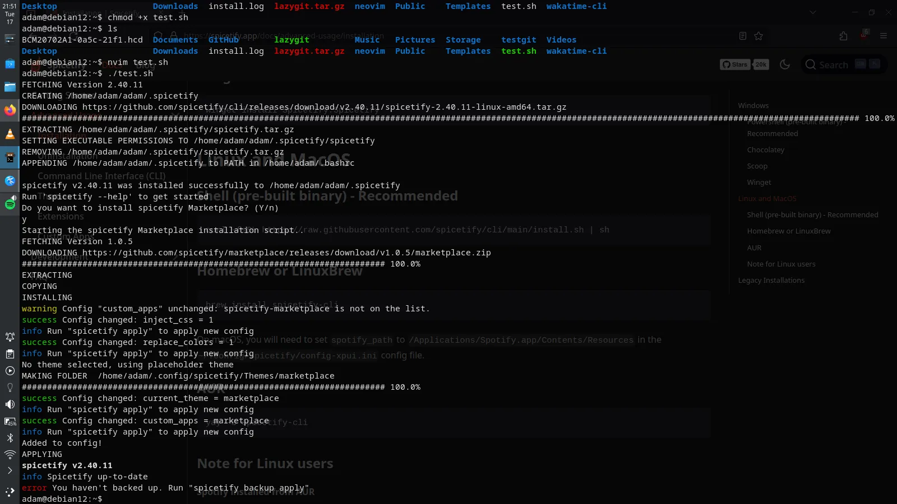Click the GitHub Stars button on docs page
897x504 pixels.
[735, 64]
